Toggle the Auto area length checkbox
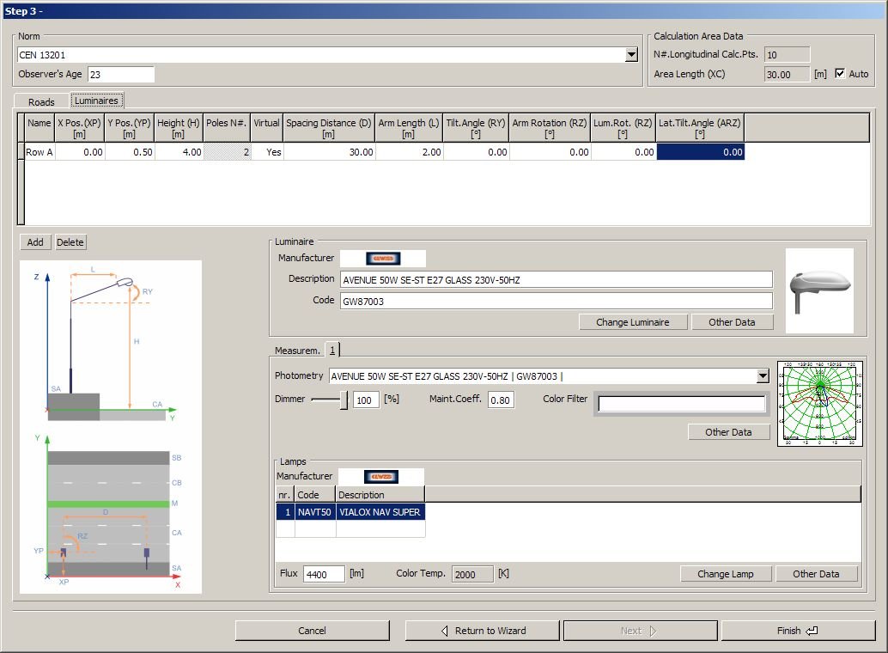Screen dimensions: 888x653 coord(840,74)
